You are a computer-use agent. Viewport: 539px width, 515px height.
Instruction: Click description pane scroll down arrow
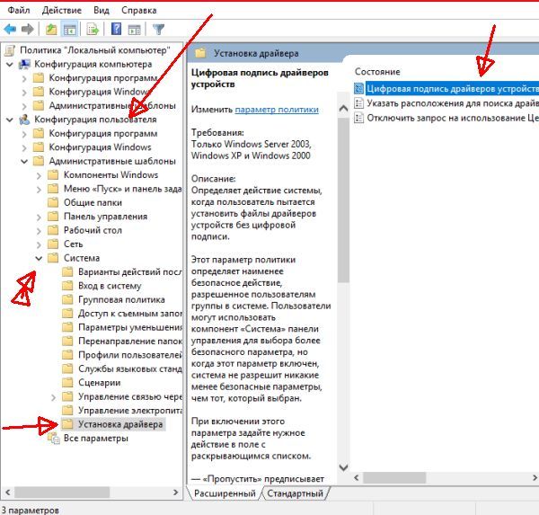tap(343, 467)
